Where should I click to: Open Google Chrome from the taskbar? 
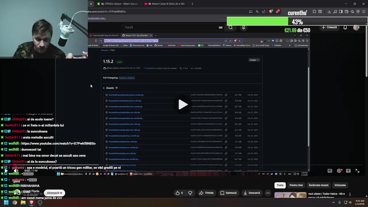click(x=15, y=202)
